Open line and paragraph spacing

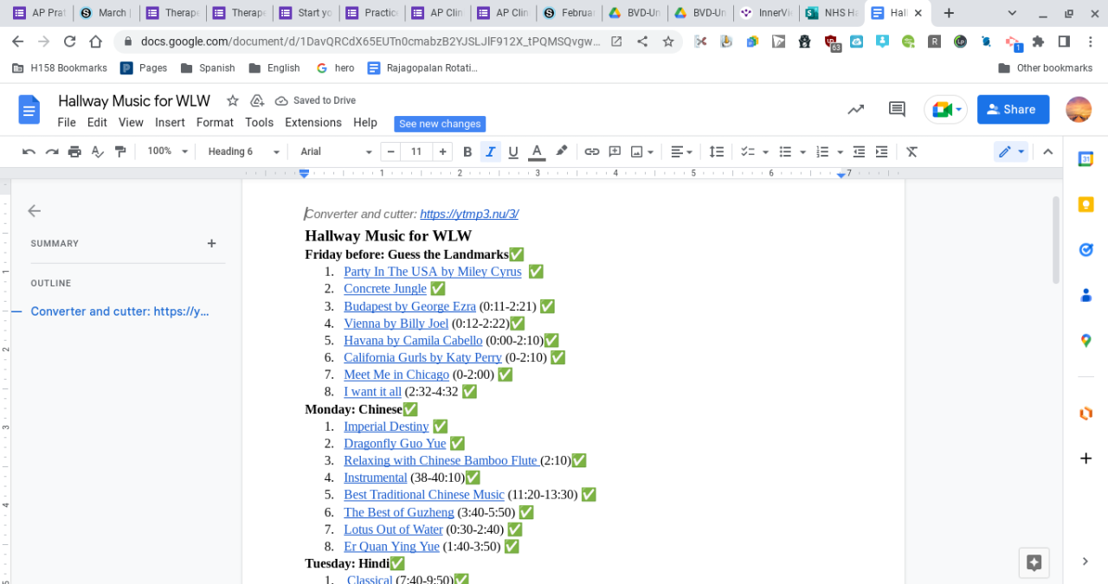(x=717, y=151)
